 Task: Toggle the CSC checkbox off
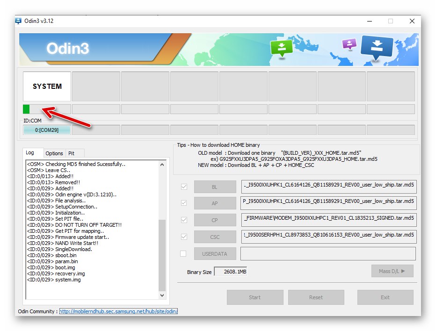click(x=183, y=237)
